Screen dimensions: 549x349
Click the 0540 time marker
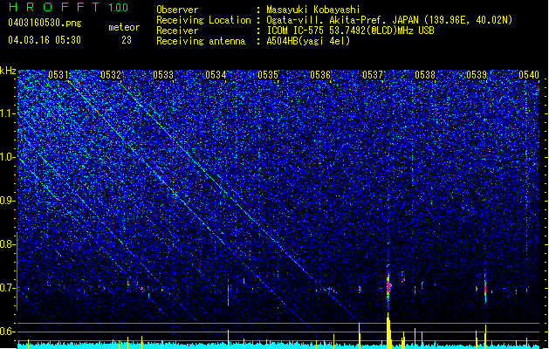point(529,75)
